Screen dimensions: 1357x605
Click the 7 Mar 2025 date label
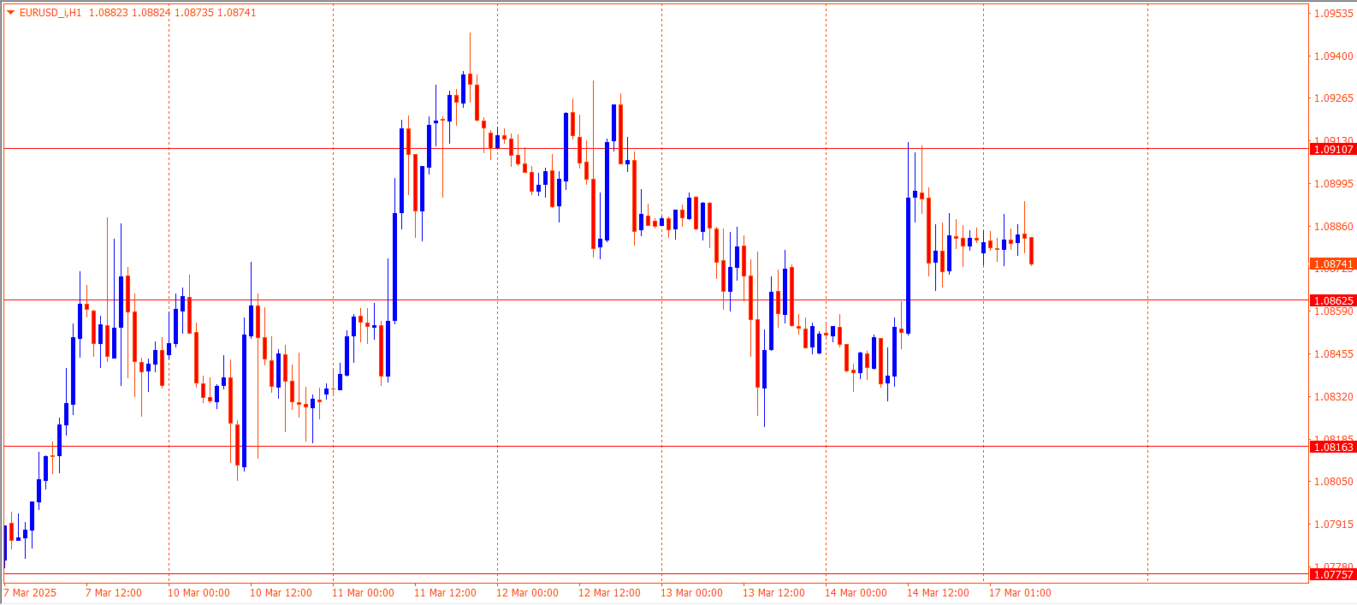(30, 593)
